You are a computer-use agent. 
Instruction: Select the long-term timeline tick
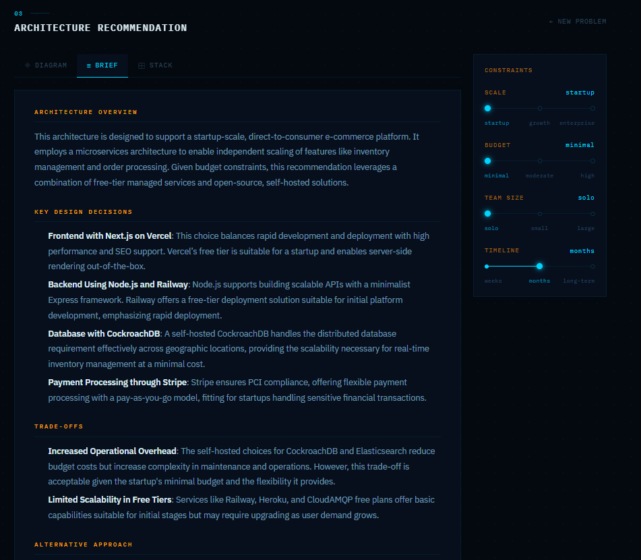(592, 266)
